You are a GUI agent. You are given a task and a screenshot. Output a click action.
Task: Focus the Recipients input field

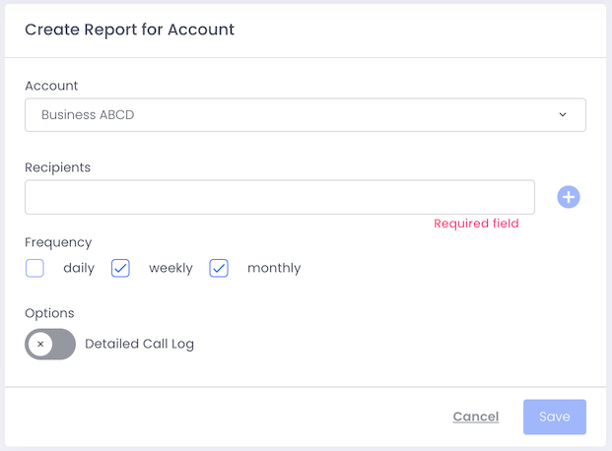(x=280, y=197)
